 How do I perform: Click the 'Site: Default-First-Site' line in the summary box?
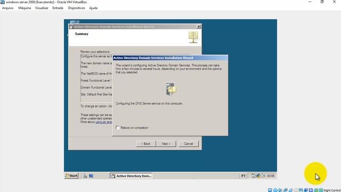coord(96,94)
